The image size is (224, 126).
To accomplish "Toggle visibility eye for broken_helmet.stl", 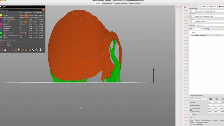I will (x=218, y=35).
